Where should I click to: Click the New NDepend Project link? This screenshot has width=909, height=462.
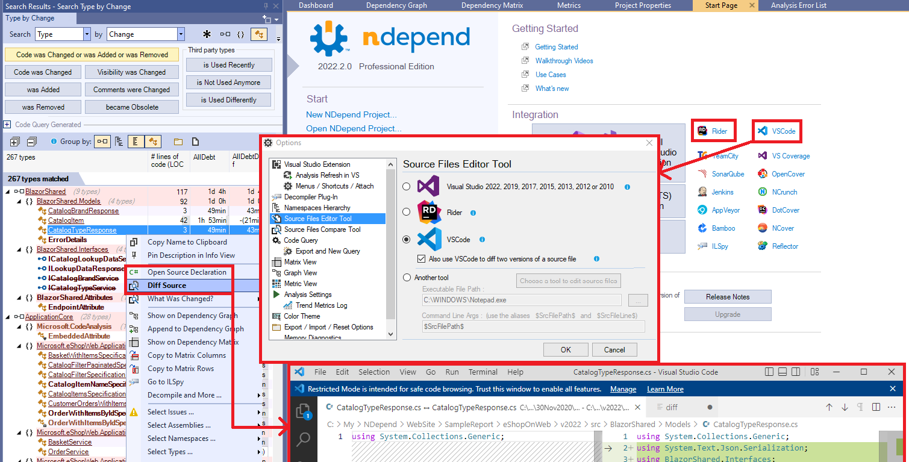pyautogui.click(x=351, y=114)
